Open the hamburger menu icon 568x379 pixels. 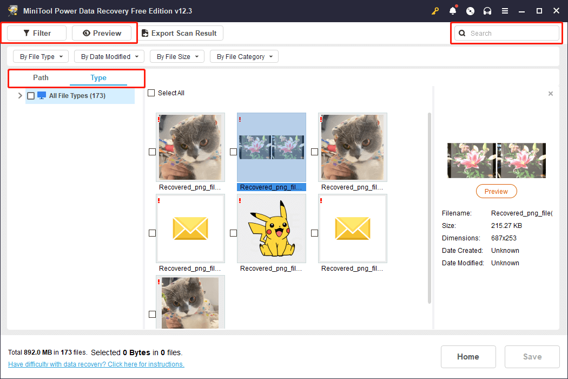(x=505, y=11)
